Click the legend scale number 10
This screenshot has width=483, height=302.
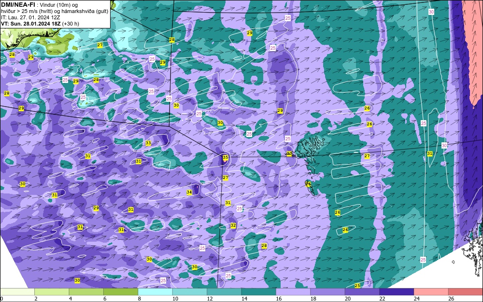[175, 299]
